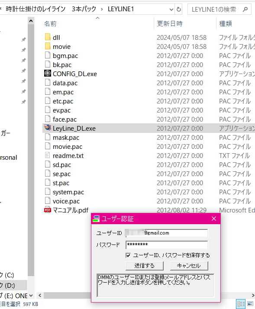Click the LeyLine_DL.exe application icon
Viewport: 255px width, 309px height.
48,128
